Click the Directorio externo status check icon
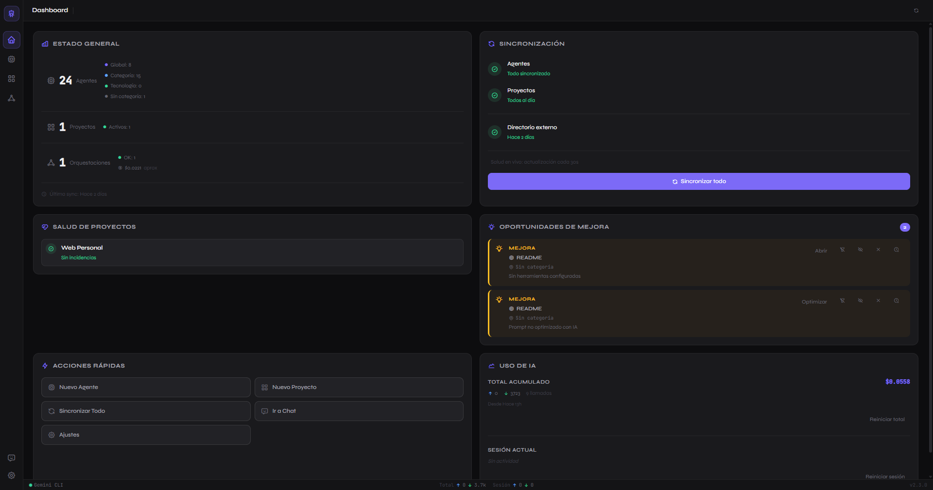 pyautogui.click(x=495, y=132)
